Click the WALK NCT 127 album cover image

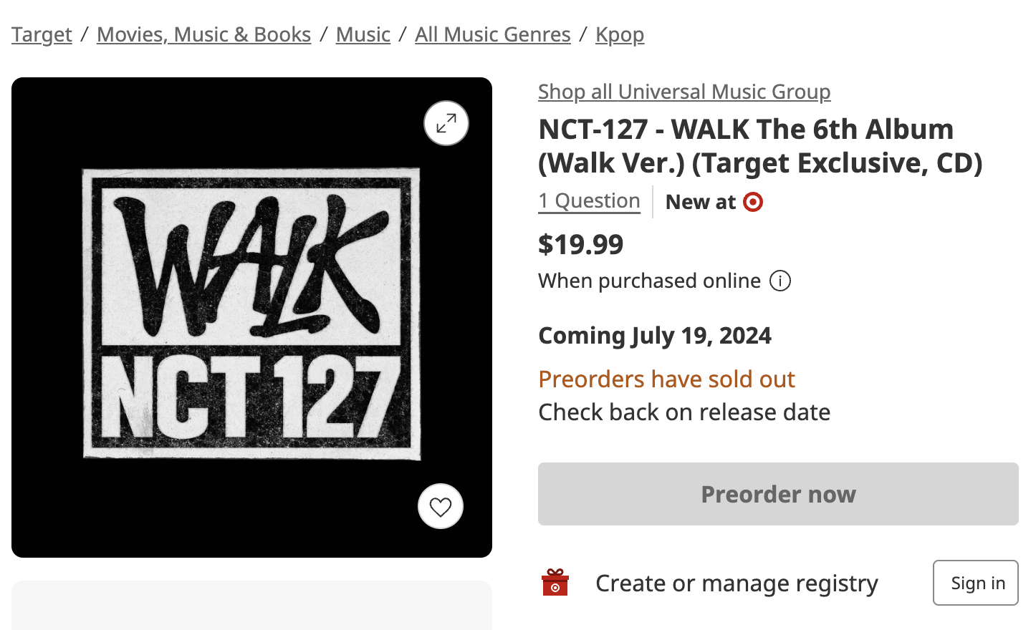(251, 314)
